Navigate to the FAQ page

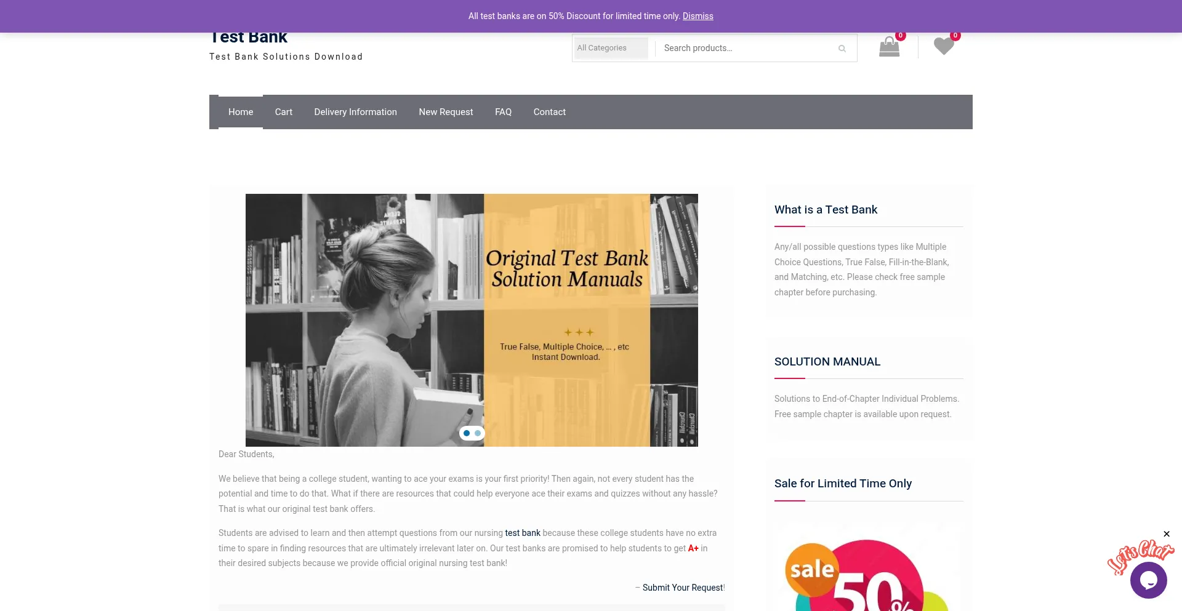(x=503, y=112)
